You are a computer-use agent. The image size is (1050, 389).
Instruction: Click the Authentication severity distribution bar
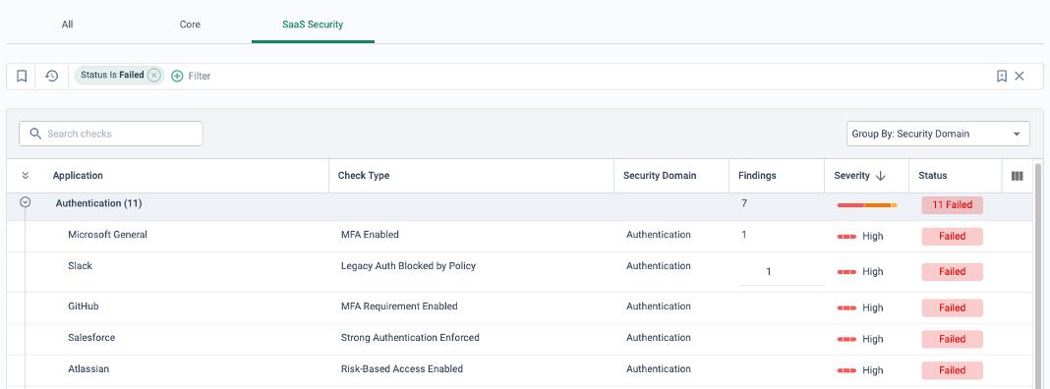(x=866, y=205)
